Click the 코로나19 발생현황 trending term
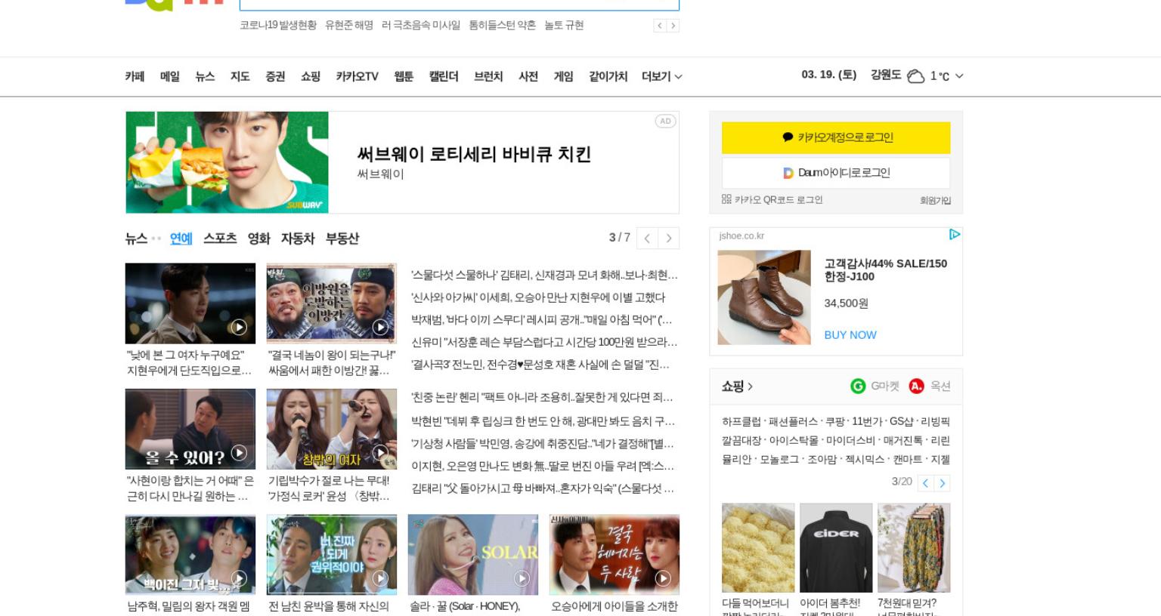The image size is (1161, 616). pos(278,26)
